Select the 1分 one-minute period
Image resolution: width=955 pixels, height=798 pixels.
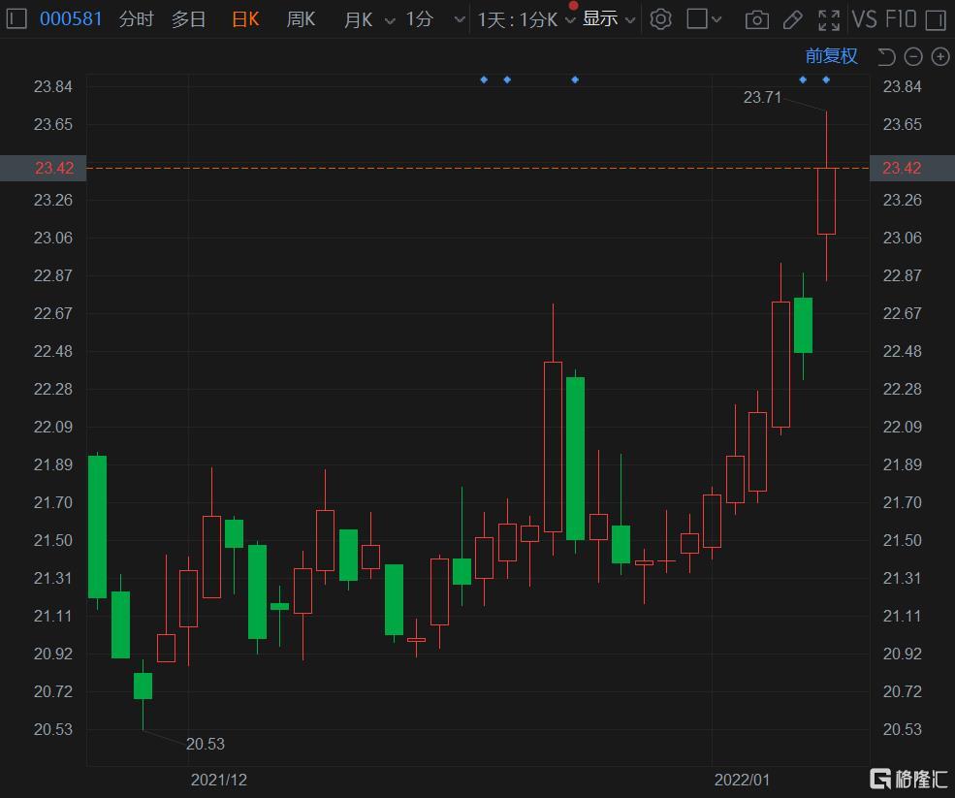[x=420, y=19]
